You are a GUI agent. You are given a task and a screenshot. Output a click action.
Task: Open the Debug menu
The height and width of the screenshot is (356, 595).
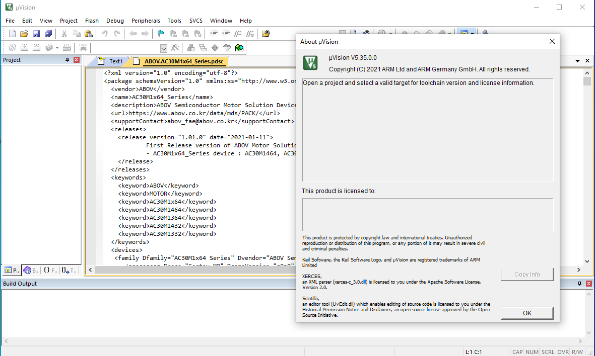(115, 21)
